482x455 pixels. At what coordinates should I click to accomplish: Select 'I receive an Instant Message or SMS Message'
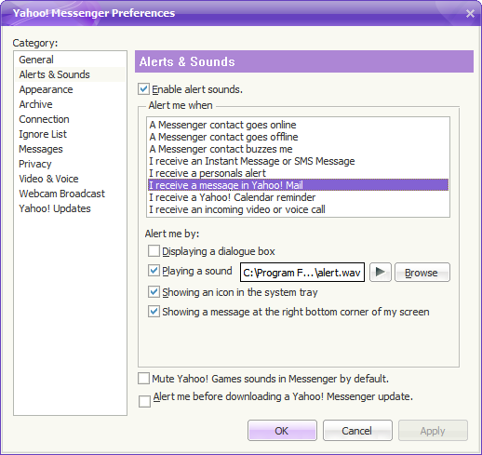click(298, 161)
